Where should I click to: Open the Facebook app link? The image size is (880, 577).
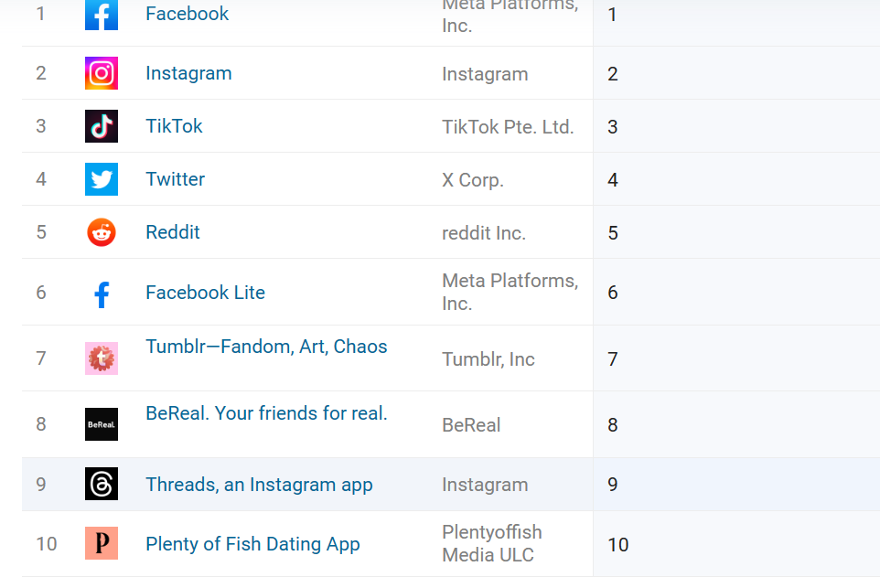tap(187, 14)
